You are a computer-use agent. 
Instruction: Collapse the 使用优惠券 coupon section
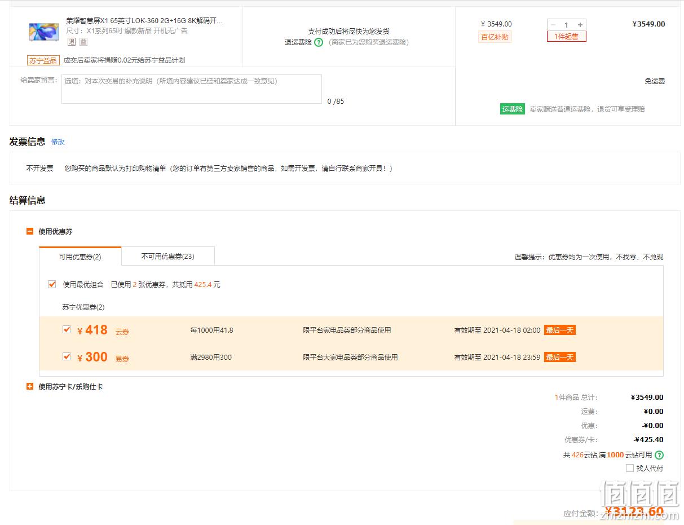30,231
